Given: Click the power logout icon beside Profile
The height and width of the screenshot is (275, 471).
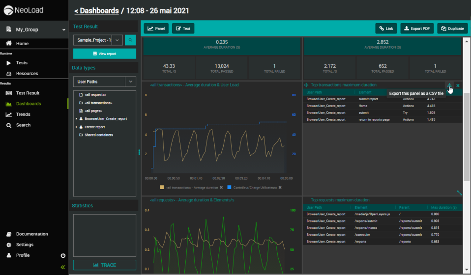Looking at the screenshot, I should pyautogui.click(x=63, y=255).
